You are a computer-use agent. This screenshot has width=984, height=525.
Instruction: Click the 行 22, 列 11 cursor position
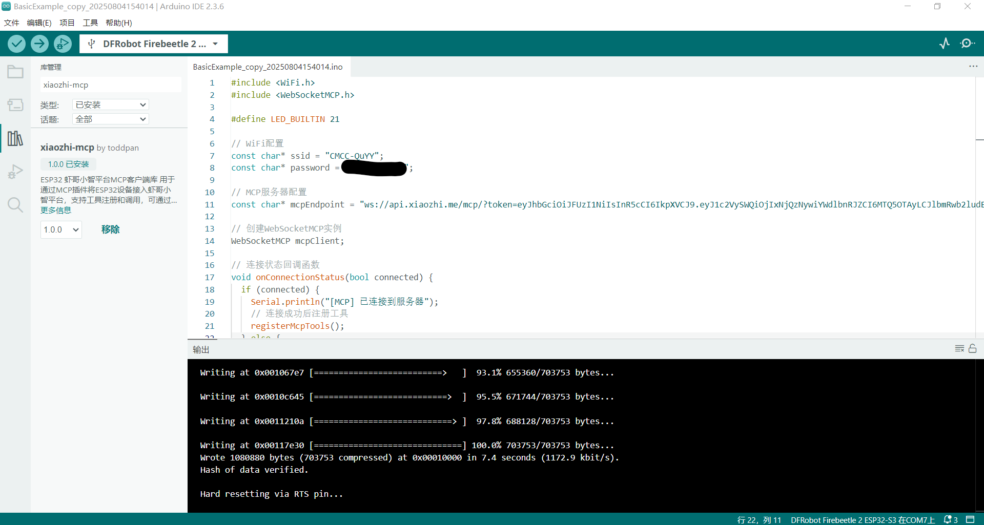[759, 520]
